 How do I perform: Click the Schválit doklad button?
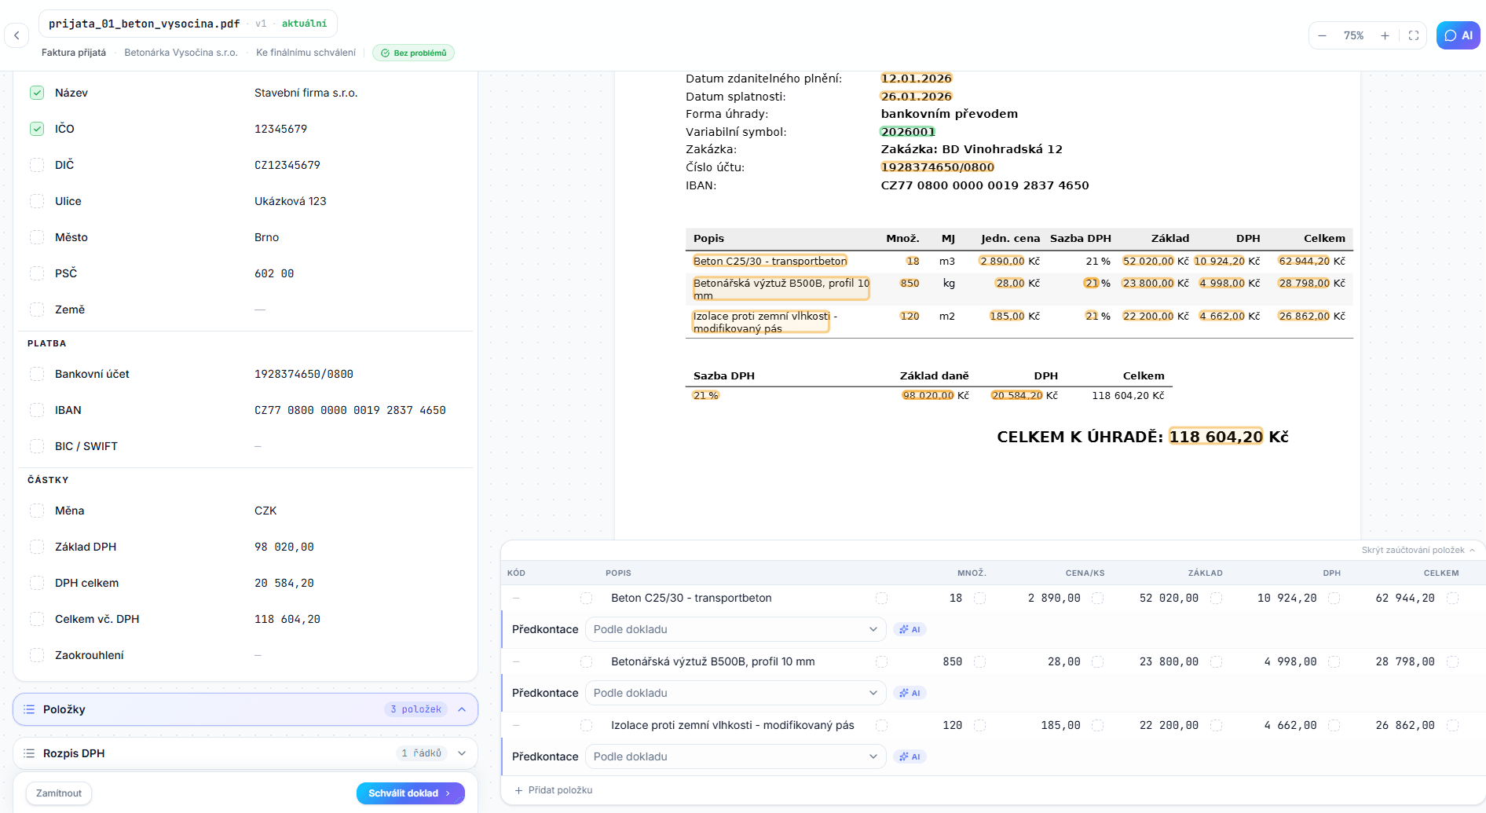(x=410, y=793)
